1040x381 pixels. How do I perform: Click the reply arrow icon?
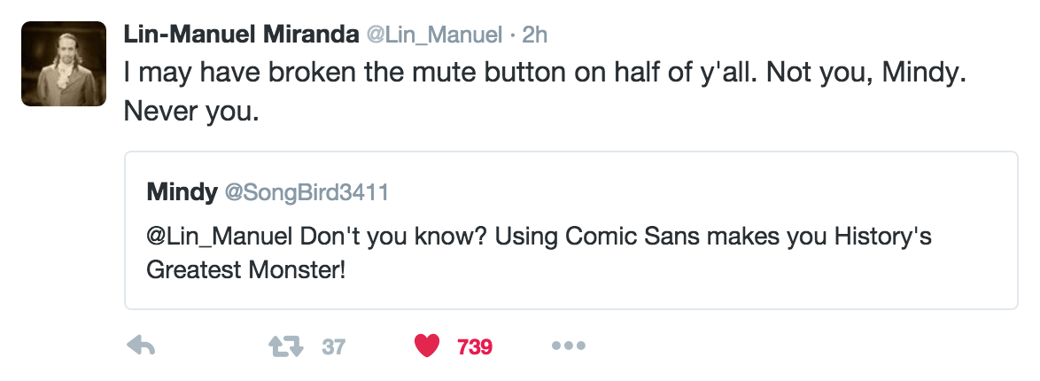click(x=142, y=346)
